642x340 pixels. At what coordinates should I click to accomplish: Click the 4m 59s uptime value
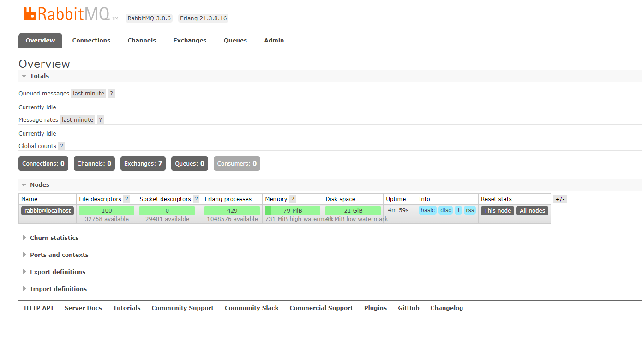point(398,210)
